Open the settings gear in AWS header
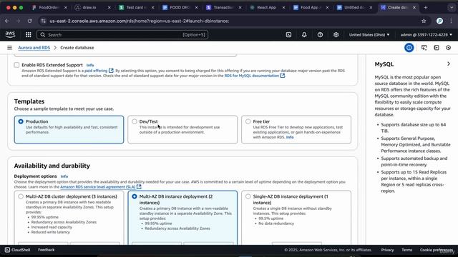 point(336,35)
